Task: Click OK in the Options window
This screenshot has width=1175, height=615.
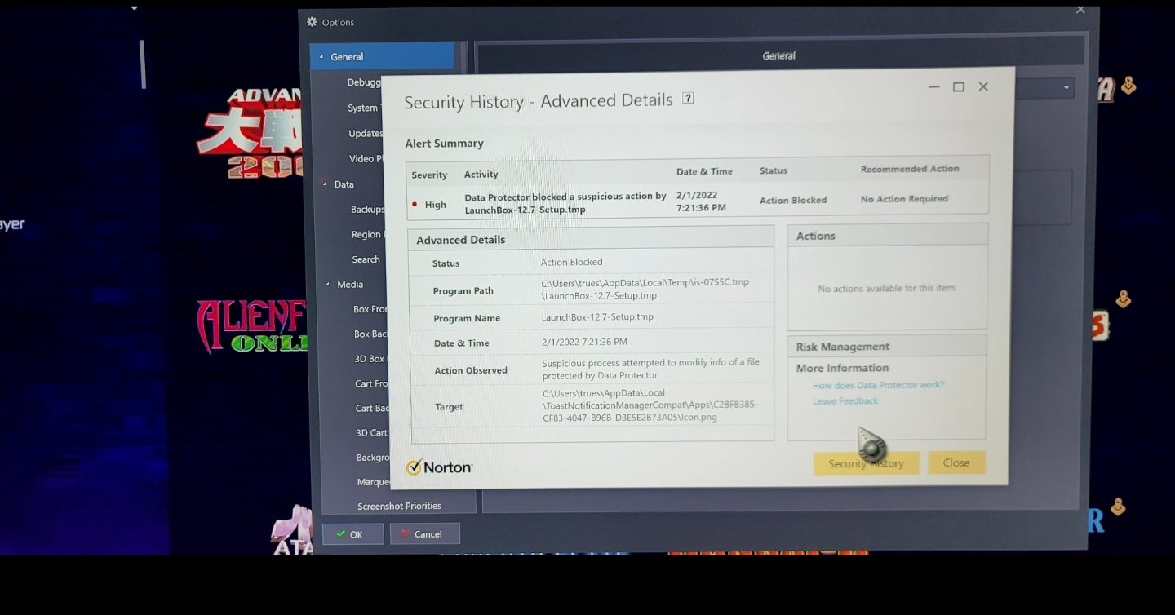Action: 352,534
